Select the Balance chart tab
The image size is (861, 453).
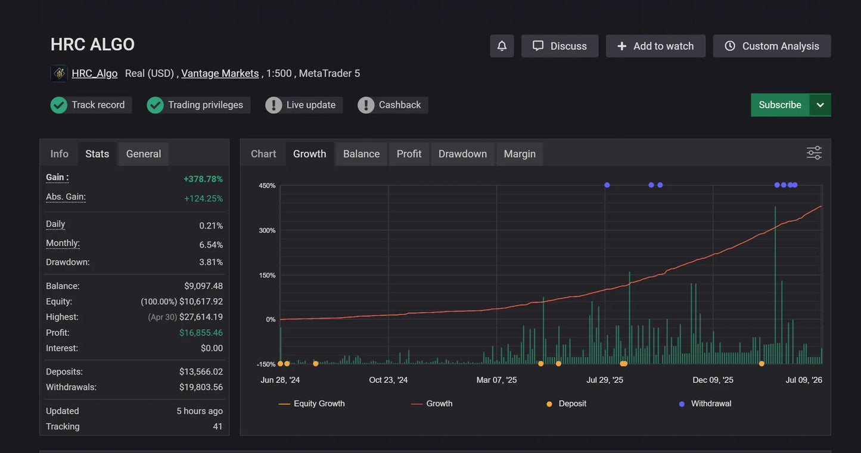click(361, 154)
